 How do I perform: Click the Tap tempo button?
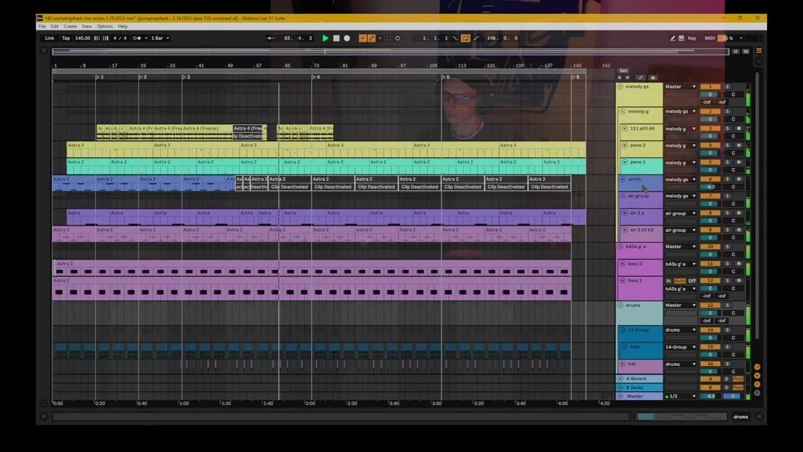point(66,38)
